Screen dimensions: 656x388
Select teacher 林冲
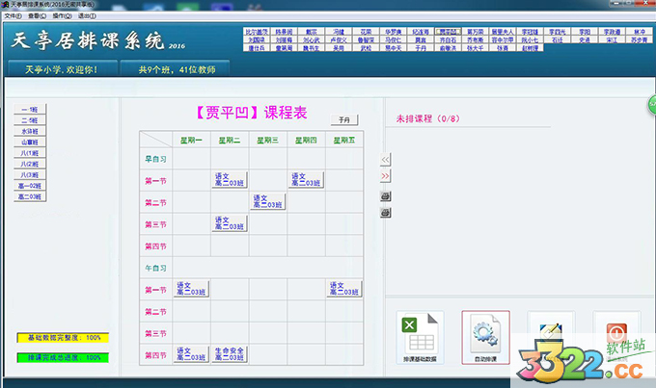(640, 32)
